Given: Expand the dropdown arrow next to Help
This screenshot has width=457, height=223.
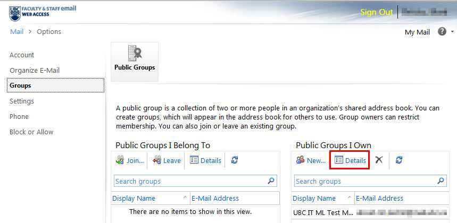Looking at the screenshot, I should coord(452,32).
